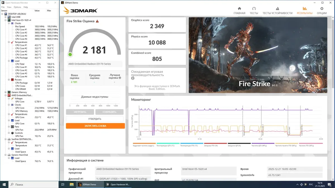
Task: Click the Поиск search box on the taskbar
Action: (33, 184)
